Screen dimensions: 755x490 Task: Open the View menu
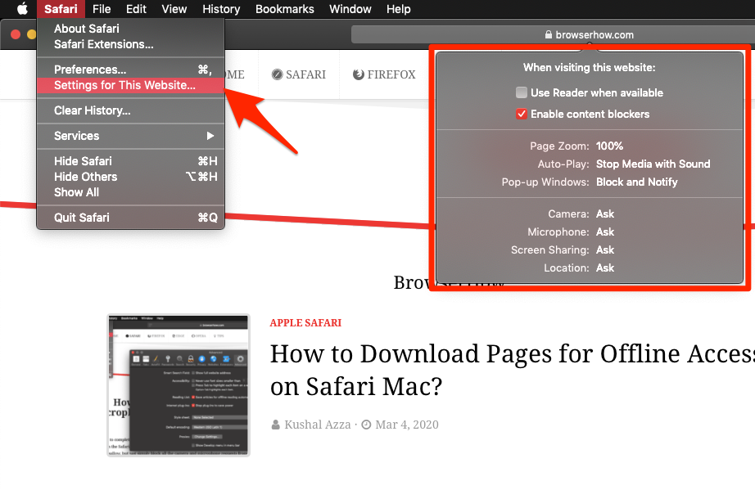(x=174, y=9)
